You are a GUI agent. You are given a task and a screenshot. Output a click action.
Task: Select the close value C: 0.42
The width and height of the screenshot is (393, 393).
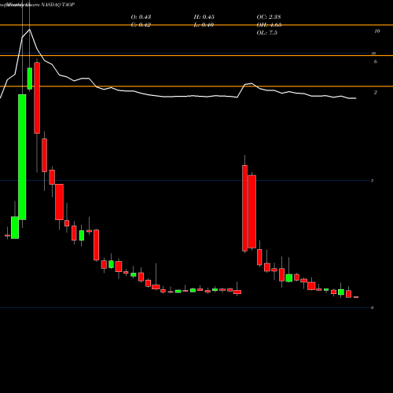[x=141, y=25]
